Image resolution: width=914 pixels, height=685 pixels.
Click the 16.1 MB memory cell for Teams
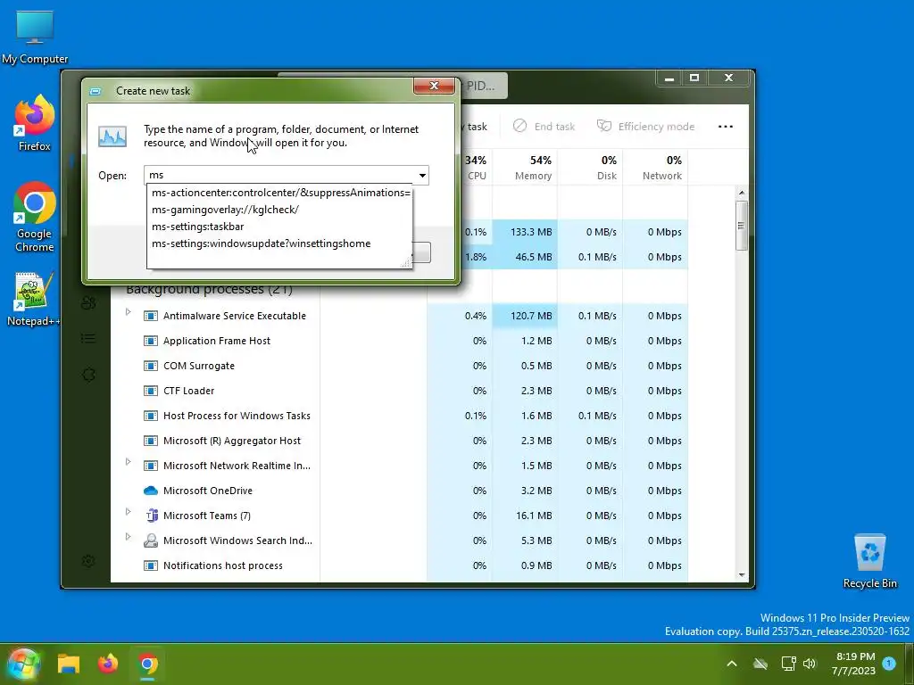(x=525, y=516)
